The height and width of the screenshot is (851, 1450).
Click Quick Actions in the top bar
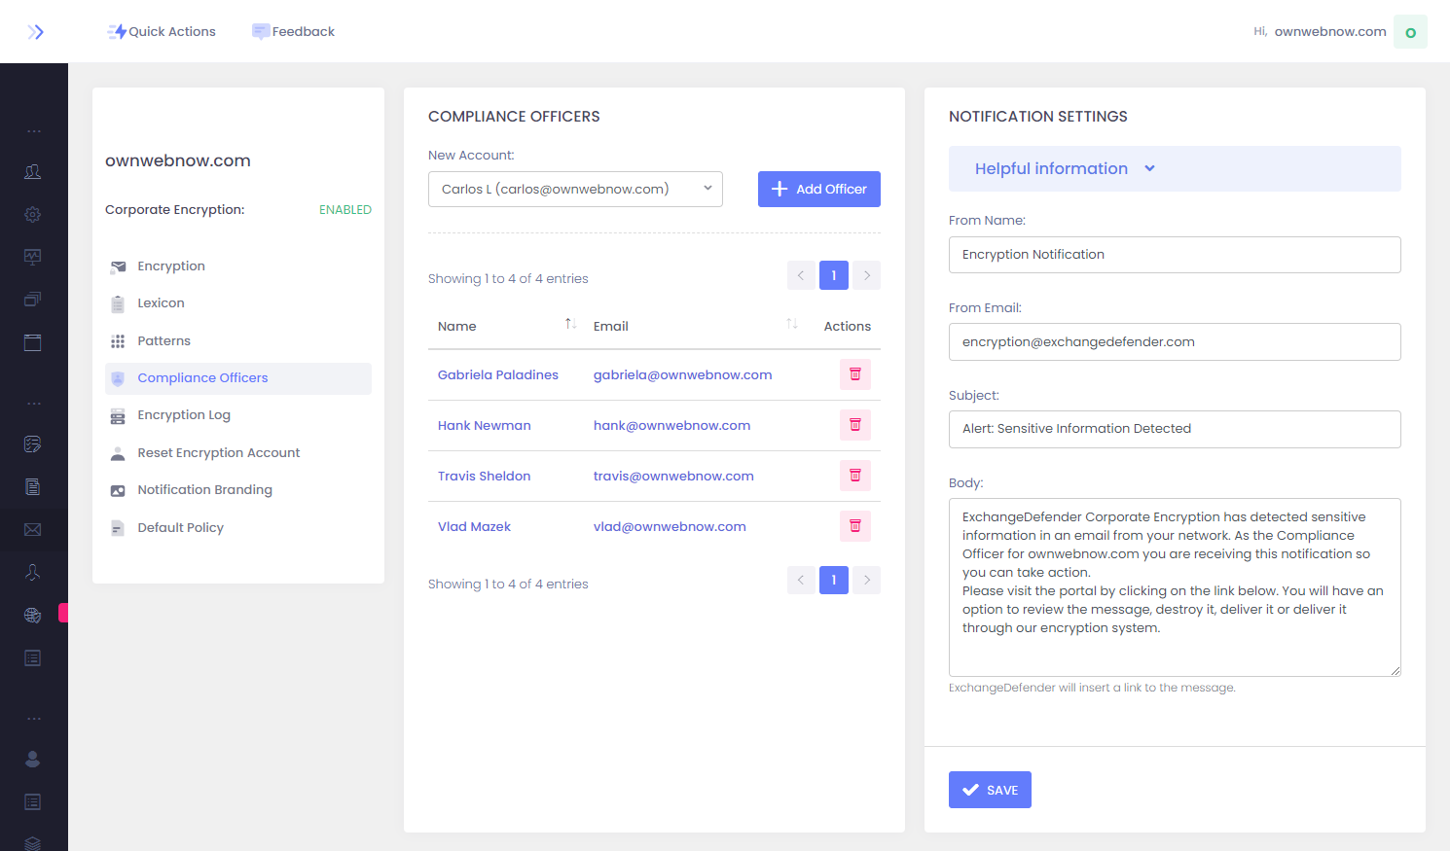pos(162,31)
